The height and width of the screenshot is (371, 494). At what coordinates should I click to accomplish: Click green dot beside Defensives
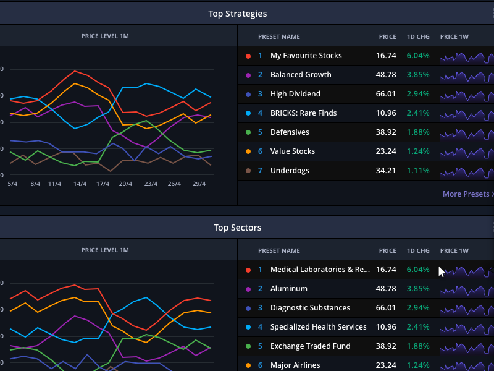pos(248,132)
